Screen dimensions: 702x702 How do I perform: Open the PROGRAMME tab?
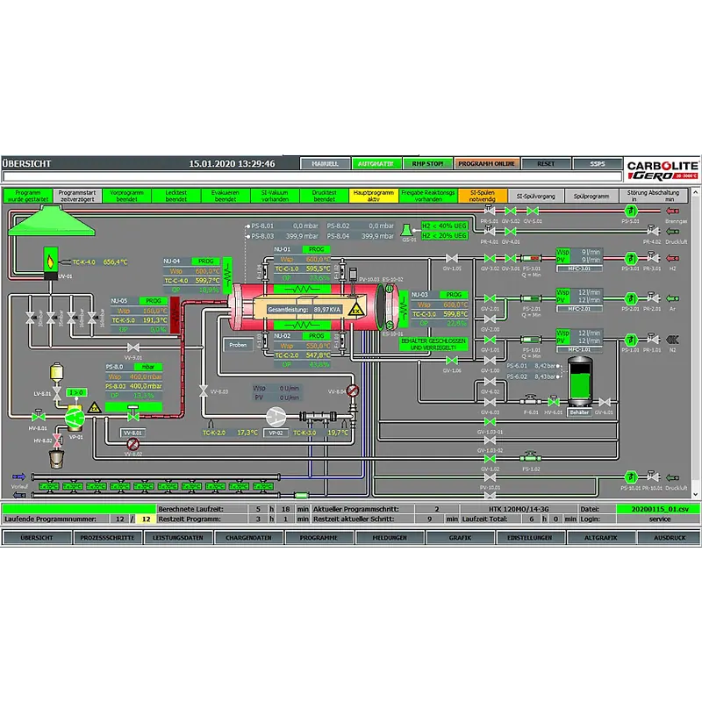(319, 538)
